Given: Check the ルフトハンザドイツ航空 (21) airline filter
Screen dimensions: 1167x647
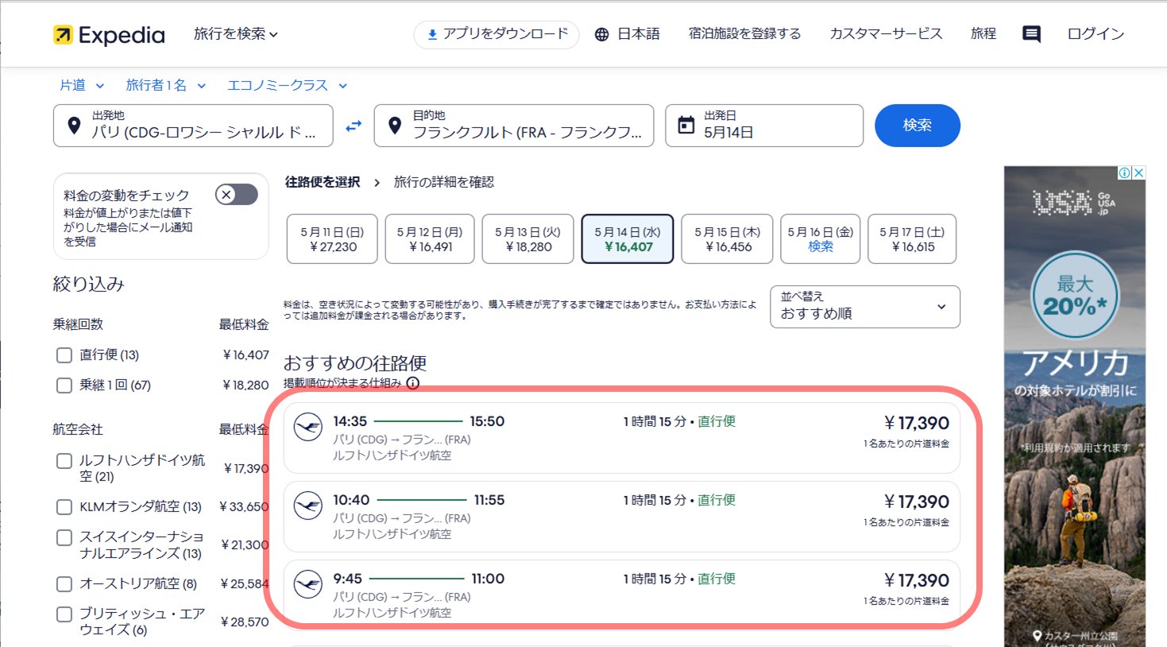Looking at the screenshot, I should (64, 461).
